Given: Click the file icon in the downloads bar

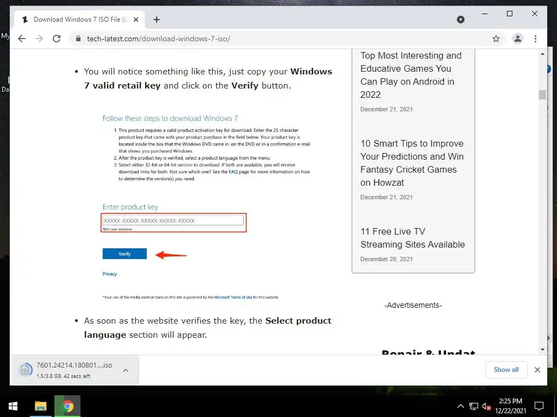Looking at the screenshot, I should point(25,370).
